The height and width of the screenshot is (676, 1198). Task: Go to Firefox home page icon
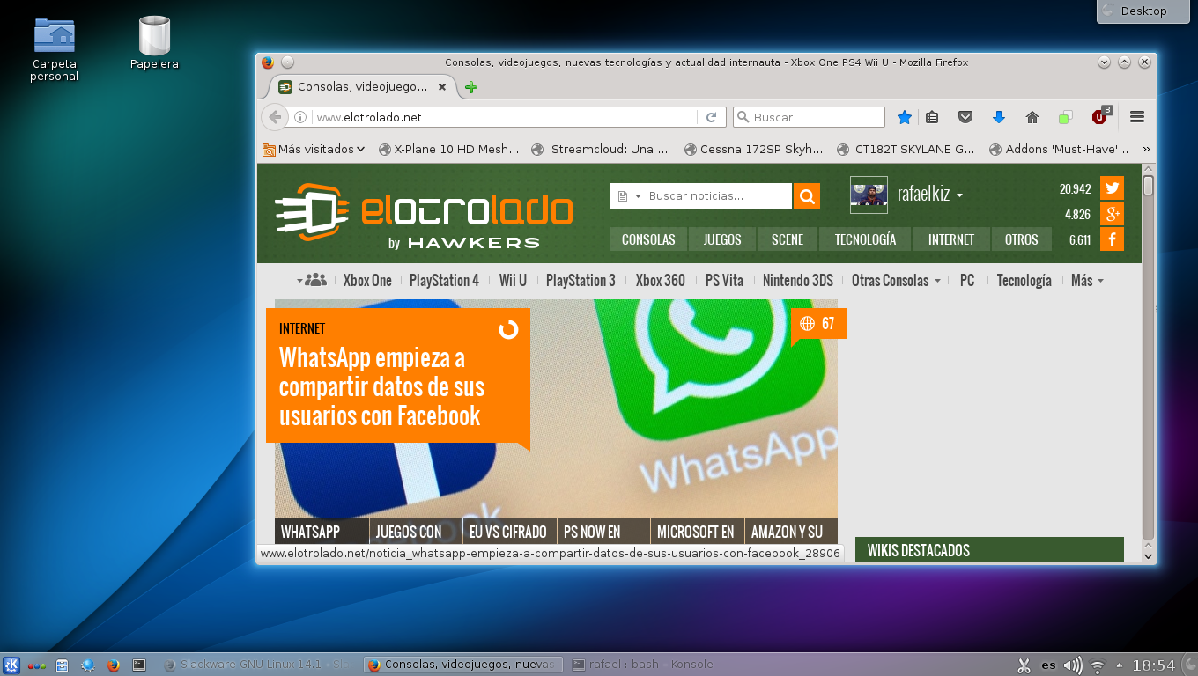[1032, 117]
